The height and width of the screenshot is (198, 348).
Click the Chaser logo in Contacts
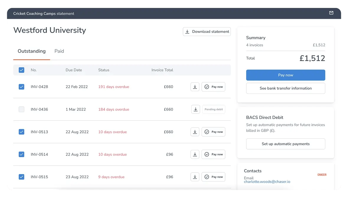pos(322,175)
